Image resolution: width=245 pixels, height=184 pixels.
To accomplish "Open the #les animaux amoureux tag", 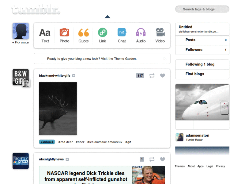I will 105,142.
